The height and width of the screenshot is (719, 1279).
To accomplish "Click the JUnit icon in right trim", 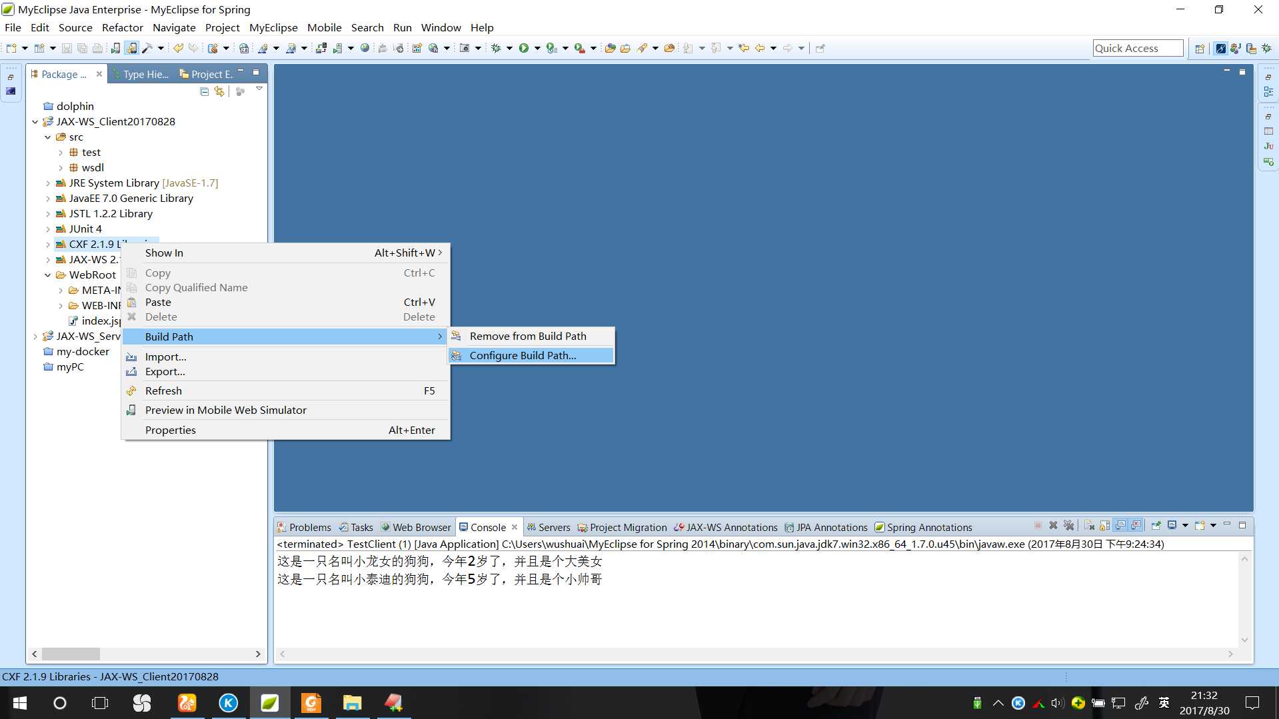I will pyautogui.click(x=1268, y=146).
